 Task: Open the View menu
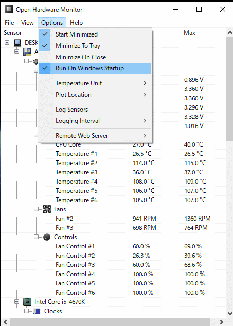point(27,23)
